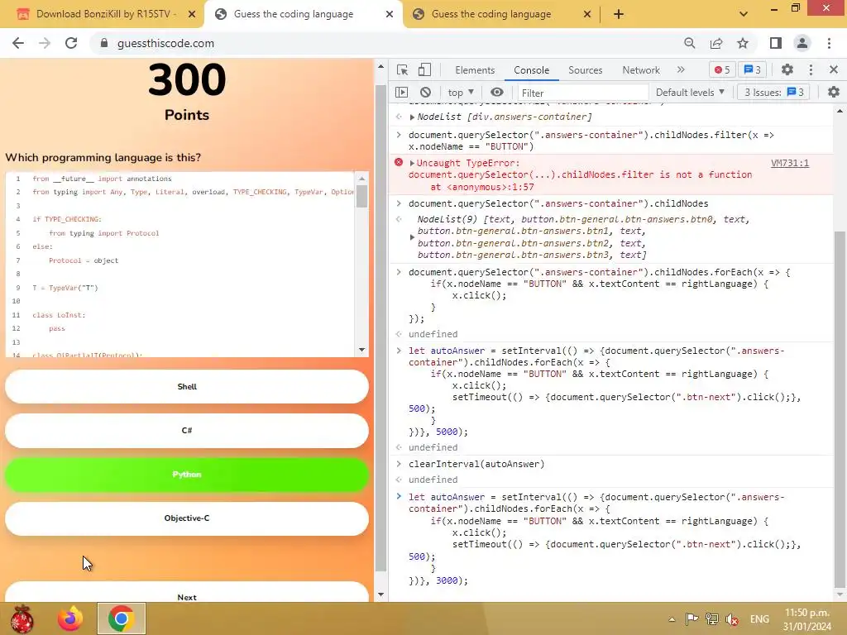This screenshot has width=847, height=635.
Task: Click the page vertical scrollbar
Action: (x=380, y=329)
